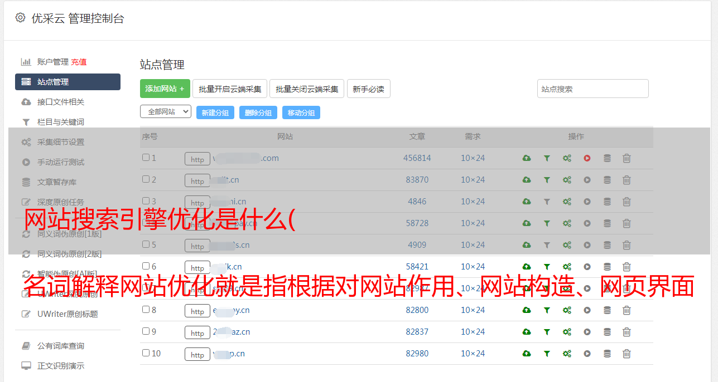Click the trash icon in row 2

point(627,180)
